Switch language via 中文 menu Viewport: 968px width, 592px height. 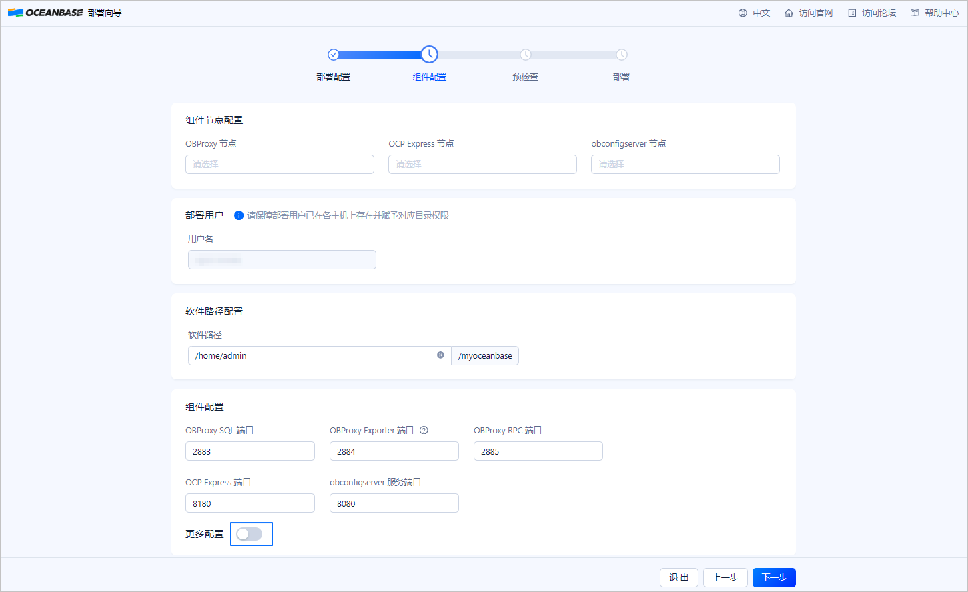(x=761, y=13)
